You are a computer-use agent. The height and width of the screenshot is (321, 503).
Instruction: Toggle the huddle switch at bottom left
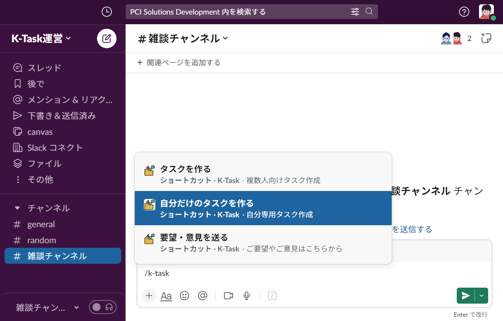tap(102, 307)
